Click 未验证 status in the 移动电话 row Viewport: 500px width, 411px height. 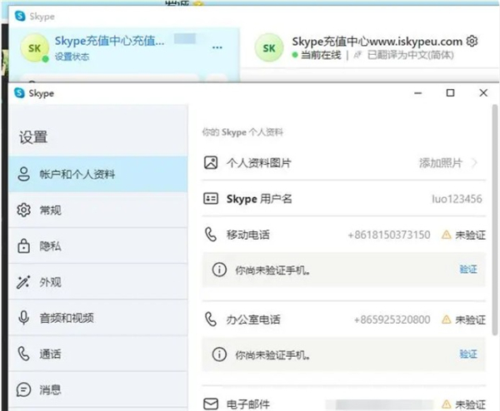tap(470, 235)
